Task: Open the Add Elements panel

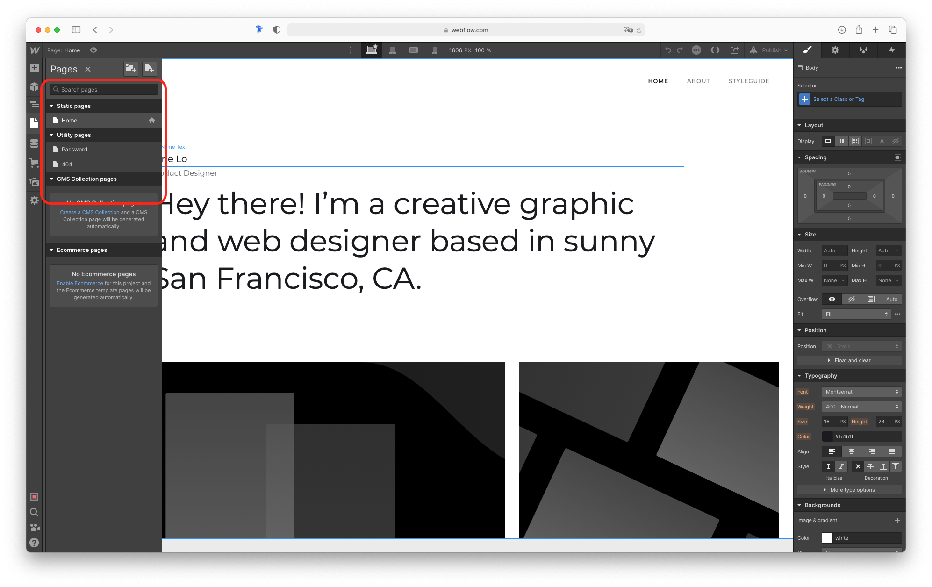Action: coord(34,68)
